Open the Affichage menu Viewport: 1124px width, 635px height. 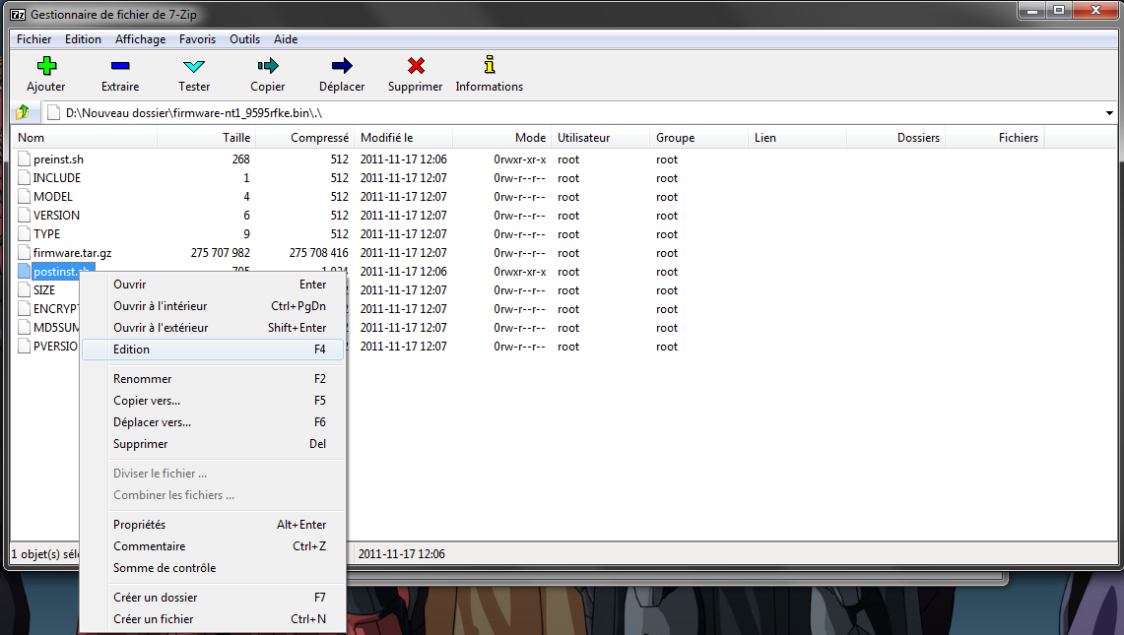pos(141,39)
